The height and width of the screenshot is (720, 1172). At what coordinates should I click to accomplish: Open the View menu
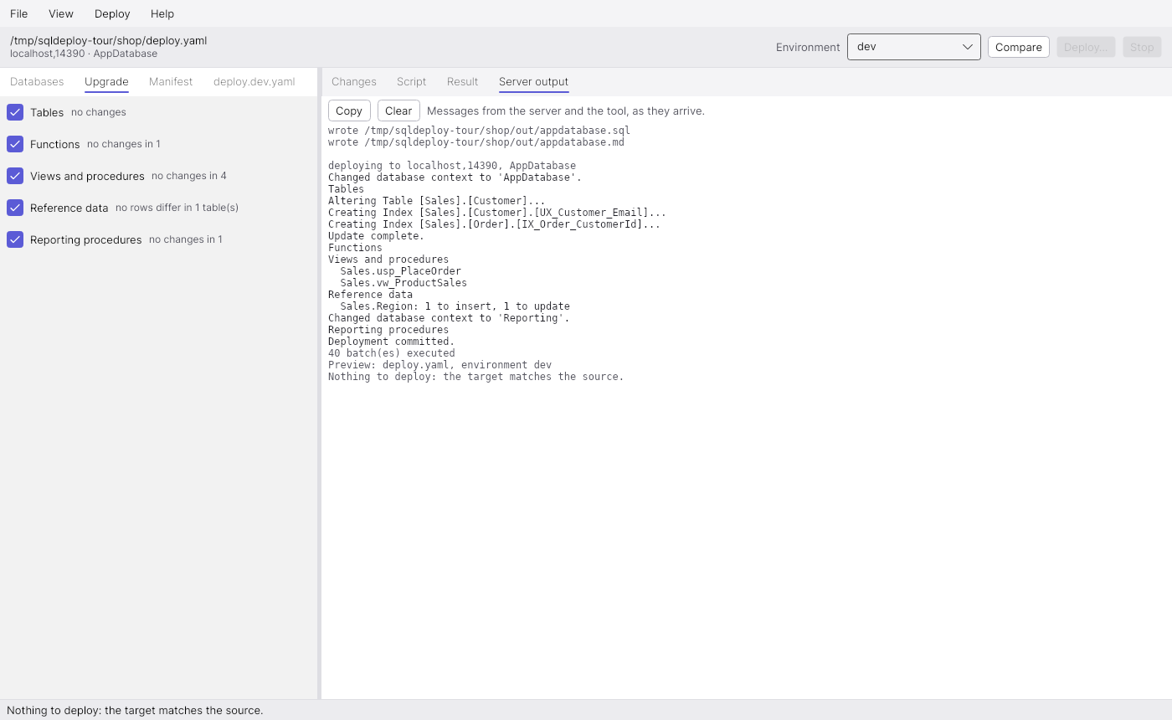(61, 13)
